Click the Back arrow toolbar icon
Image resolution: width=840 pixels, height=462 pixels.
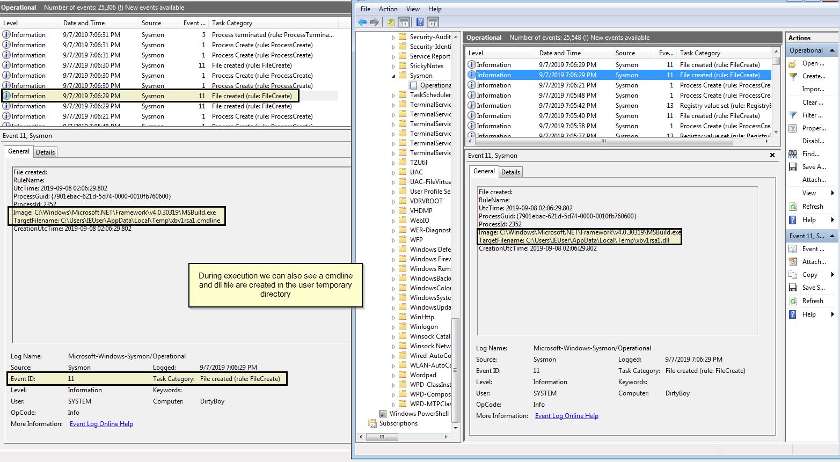click(x=362, y=22)
